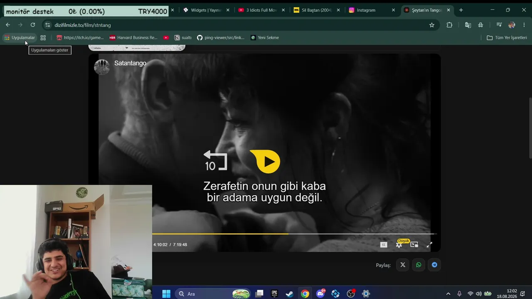Screen dimensions: 532x299
Task: Open Task View on the taskbar
Action: pos(259,294)
